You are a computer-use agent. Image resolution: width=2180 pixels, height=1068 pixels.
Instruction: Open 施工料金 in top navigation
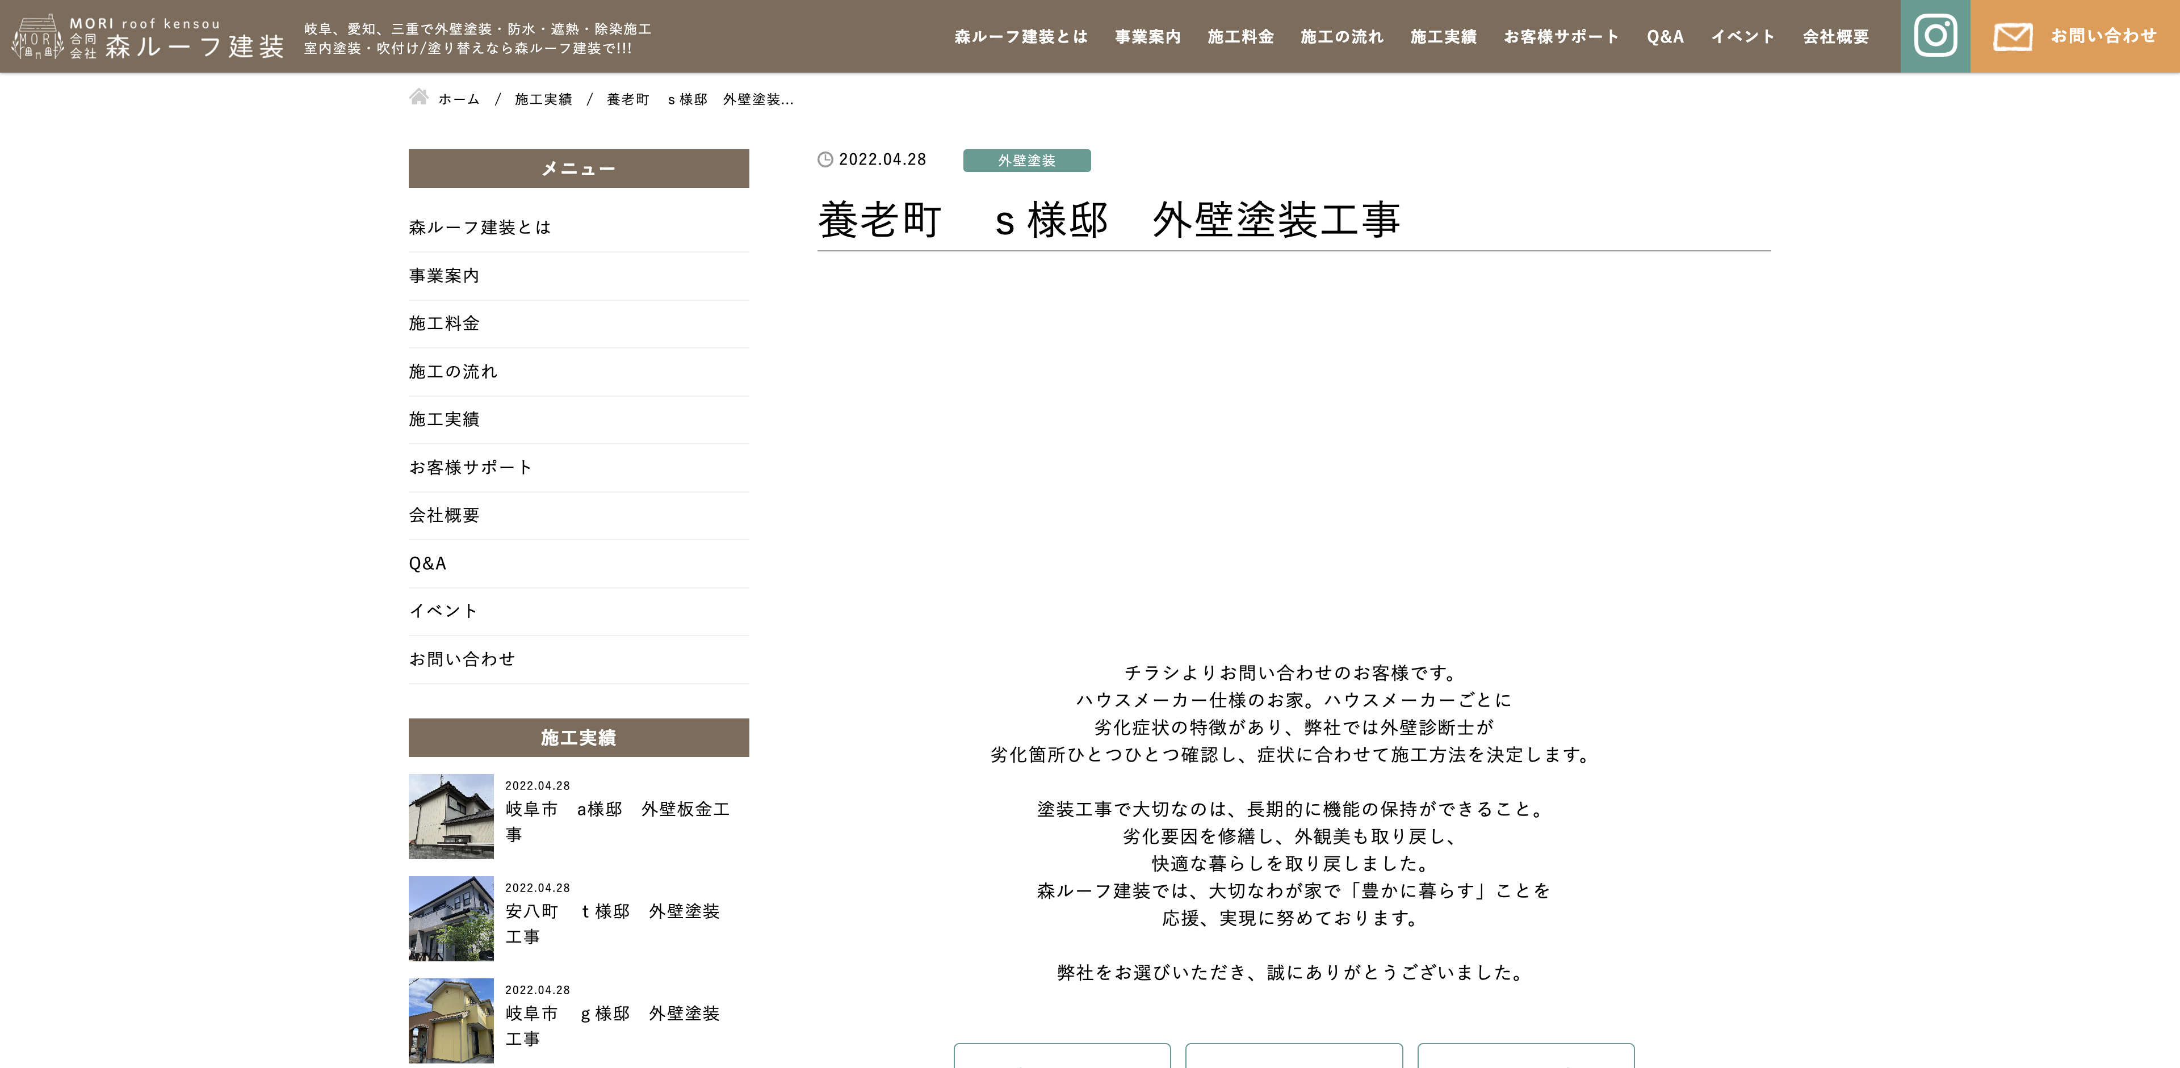point(1240,36)
